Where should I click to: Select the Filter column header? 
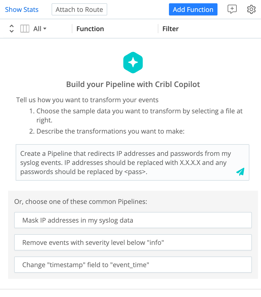[x=170, y=29]
